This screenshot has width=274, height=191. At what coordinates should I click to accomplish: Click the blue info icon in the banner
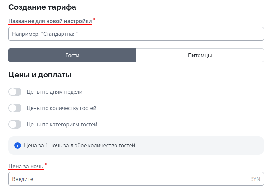[18, 145]
